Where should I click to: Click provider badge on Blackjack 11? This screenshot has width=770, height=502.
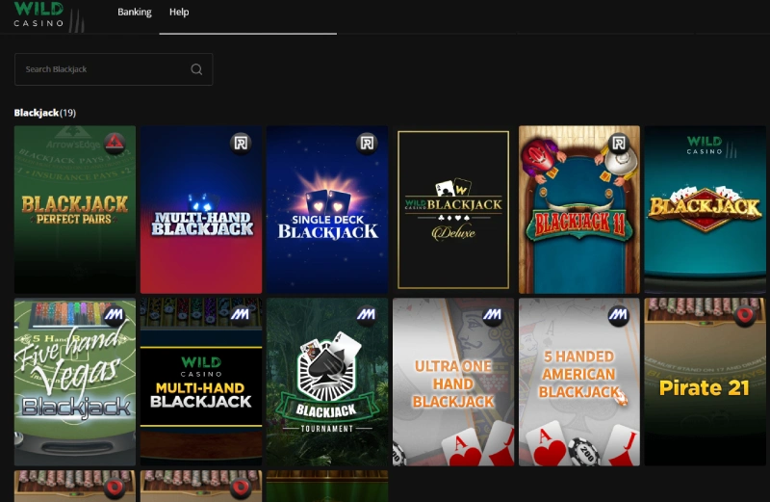(619, 143)
